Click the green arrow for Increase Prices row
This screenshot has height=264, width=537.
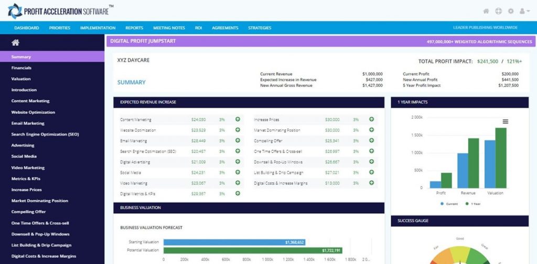(371, 119)
